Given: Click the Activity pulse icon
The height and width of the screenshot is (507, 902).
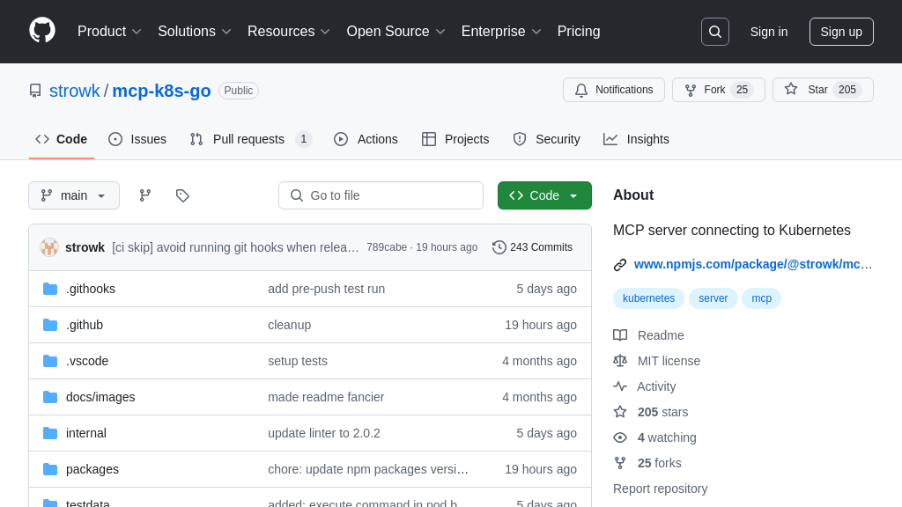Looking at the screenshot, I should 620,386.
